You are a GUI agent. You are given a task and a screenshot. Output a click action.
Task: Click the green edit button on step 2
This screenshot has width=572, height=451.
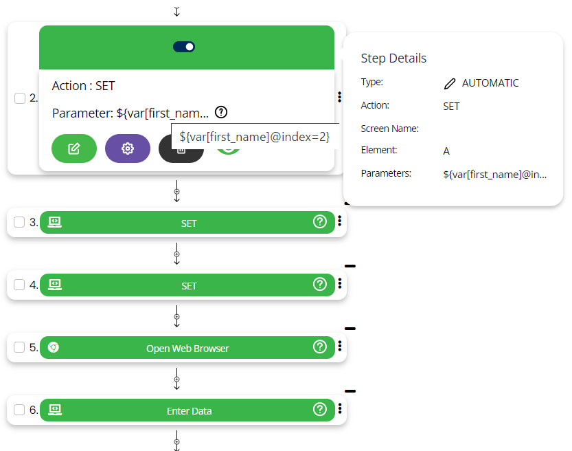74,148
